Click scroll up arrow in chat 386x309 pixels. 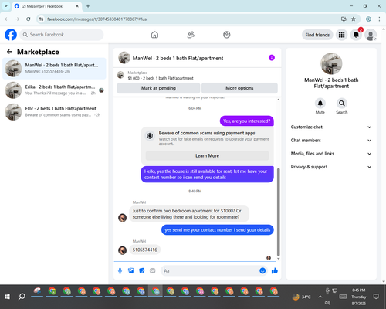(278, 100)
